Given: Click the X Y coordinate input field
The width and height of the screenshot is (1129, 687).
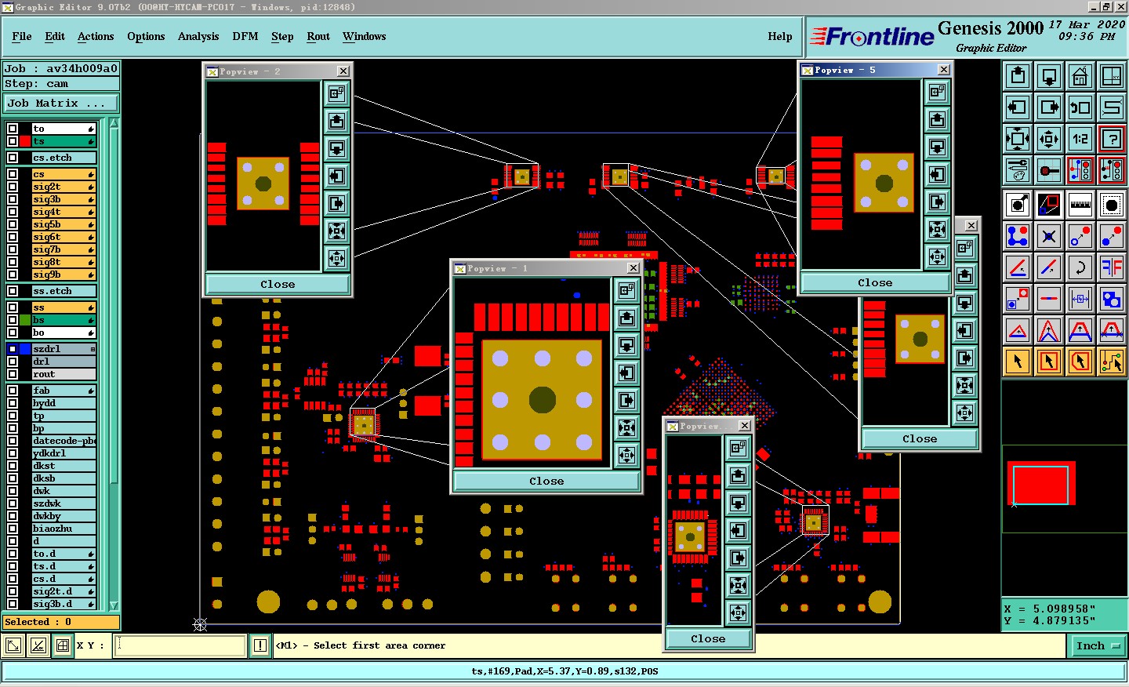Looking at the screenshot, I should click(180, 645).
